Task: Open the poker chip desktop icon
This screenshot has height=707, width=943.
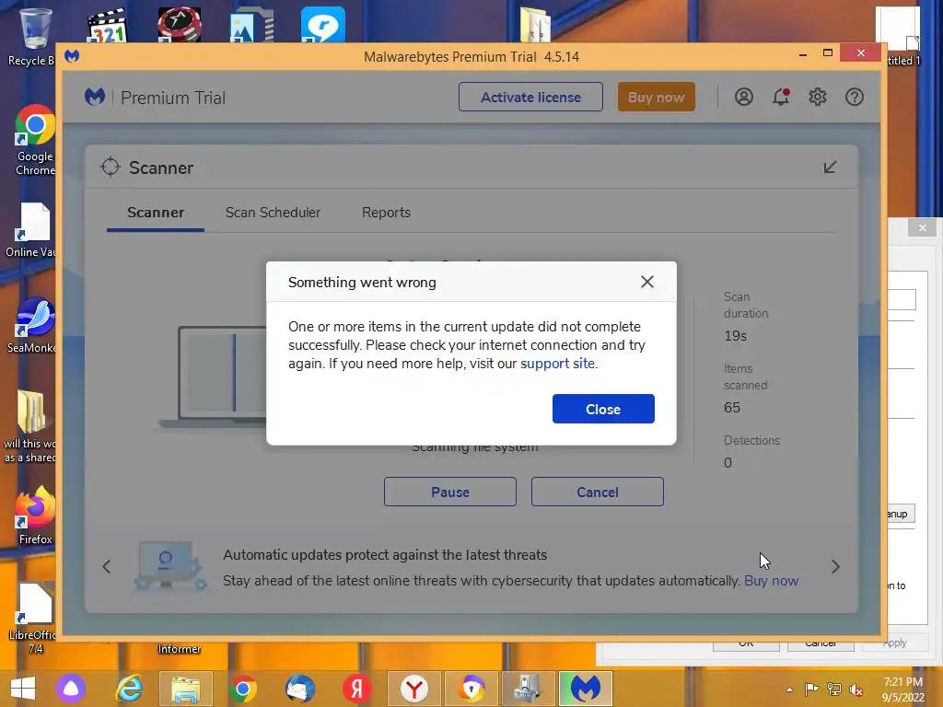Action: (x=180, y=24)
